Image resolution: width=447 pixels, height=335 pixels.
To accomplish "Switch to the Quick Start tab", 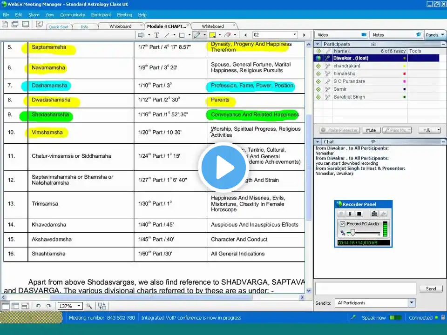I will coord(59,27).
